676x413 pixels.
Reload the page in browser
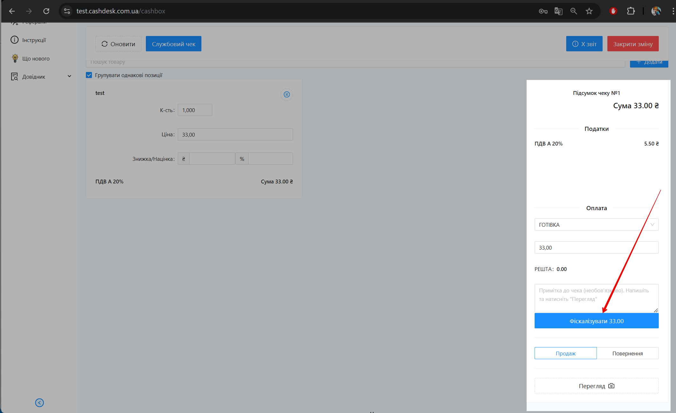click(x=46, y=11)
